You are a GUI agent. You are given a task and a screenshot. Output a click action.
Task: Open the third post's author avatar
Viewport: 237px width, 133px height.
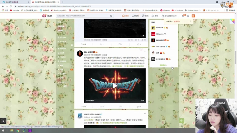pos(80,116)
